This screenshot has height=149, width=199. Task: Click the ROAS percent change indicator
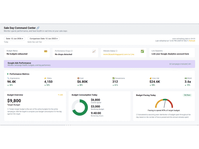tap(187, 85)
